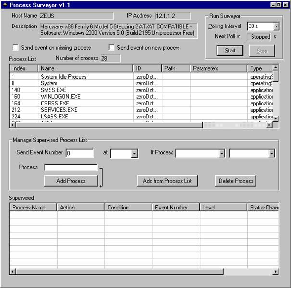The height and width of the screenshot is (288, 291).
Task: Click the Supervised list horizontal scrollbar thumb
Action: pos(119,272)
